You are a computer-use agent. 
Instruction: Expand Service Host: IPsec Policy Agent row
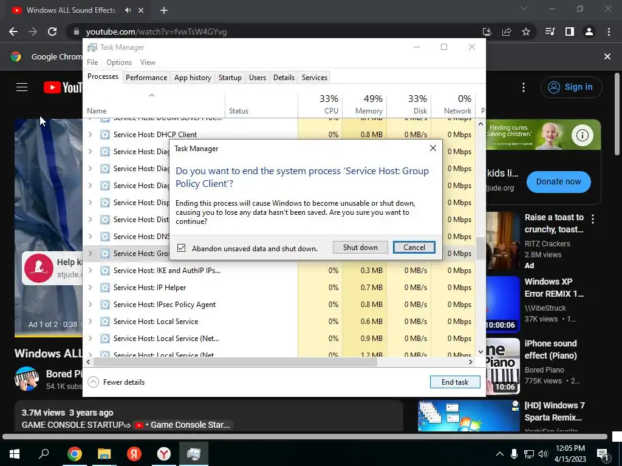click(x=91, y=305)
